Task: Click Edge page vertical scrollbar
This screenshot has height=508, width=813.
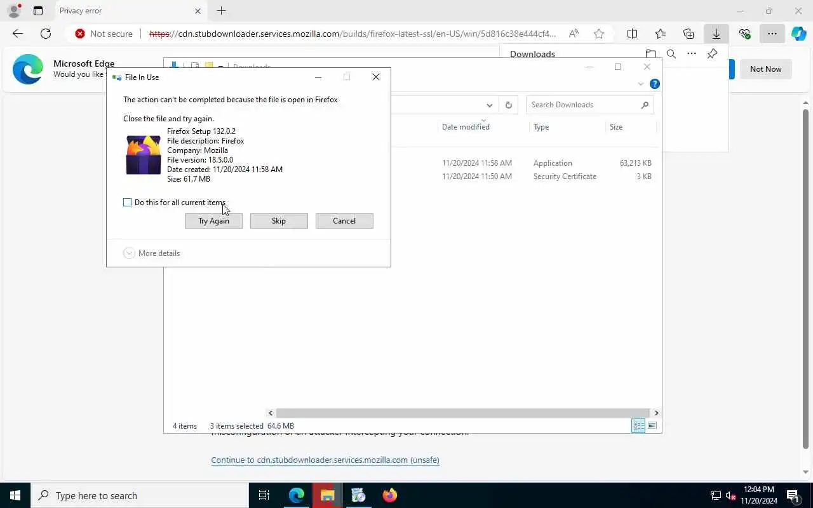Action: [x=806, y=279]
